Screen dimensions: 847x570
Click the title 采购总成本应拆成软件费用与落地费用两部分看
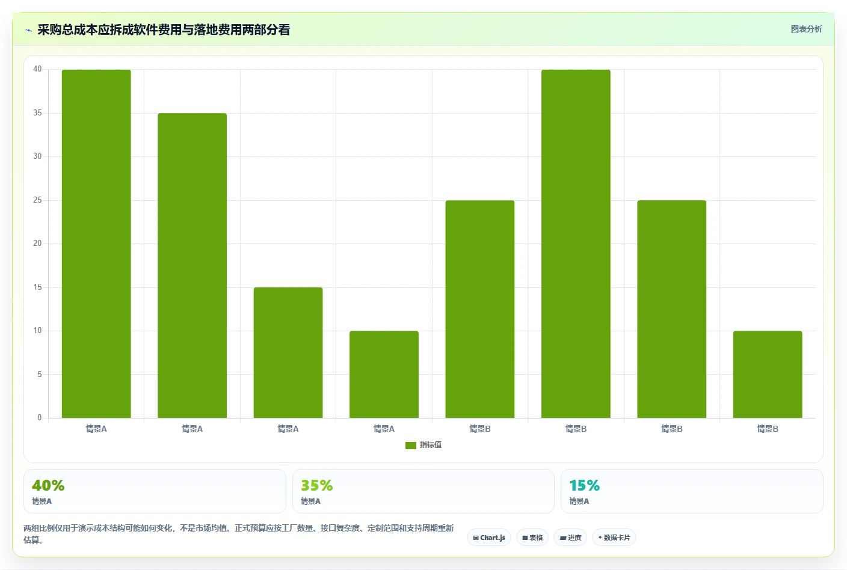click(164, 29)
